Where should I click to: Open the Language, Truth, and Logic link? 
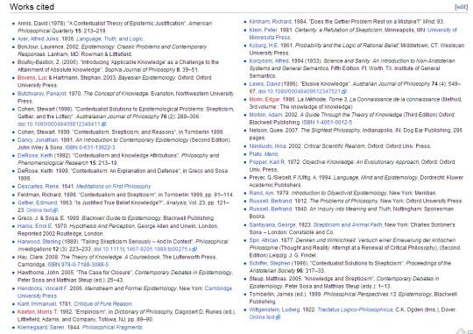click(x=109, y=39)
